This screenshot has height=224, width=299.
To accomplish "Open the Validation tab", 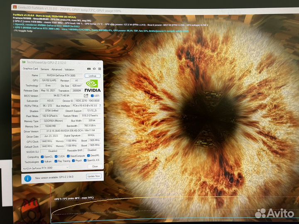I will 69,70.
